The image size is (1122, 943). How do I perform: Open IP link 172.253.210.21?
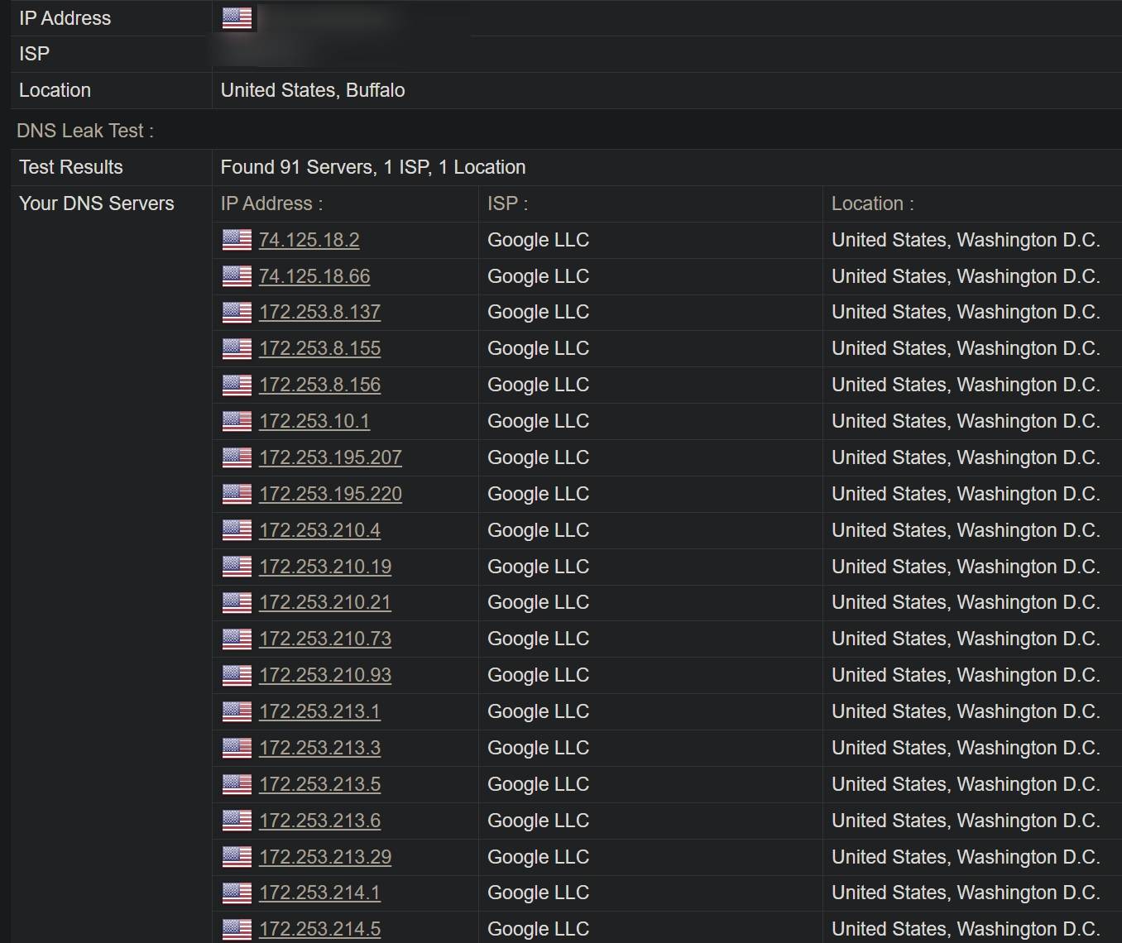click(x=325, y=602)
